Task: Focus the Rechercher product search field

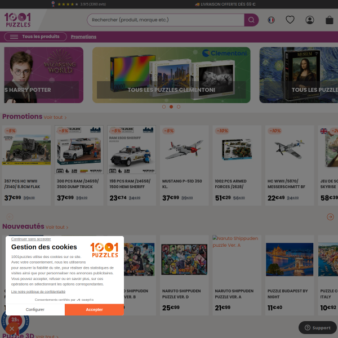Action: pos(166,20)
